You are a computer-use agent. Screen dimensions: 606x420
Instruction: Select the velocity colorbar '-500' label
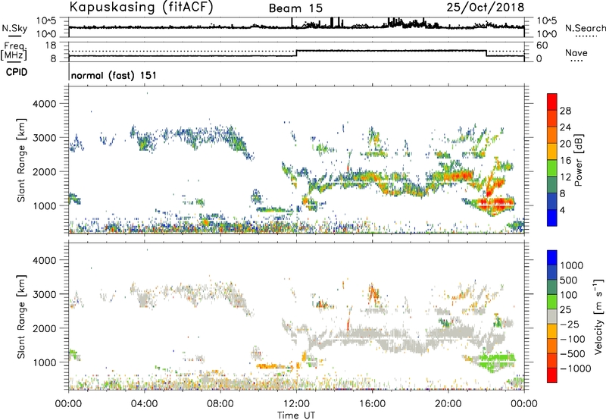point(573,354)
